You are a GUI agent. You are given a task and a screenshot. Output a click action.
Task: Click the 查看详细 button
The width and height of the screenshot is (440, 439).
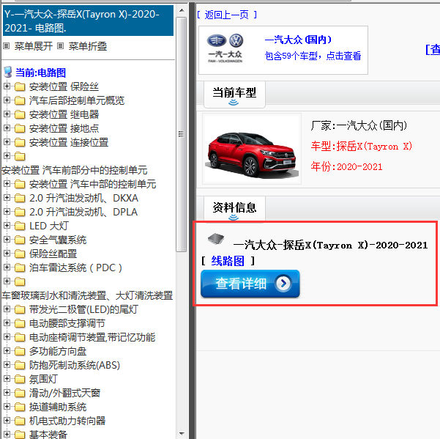click(x=250, y=284)
